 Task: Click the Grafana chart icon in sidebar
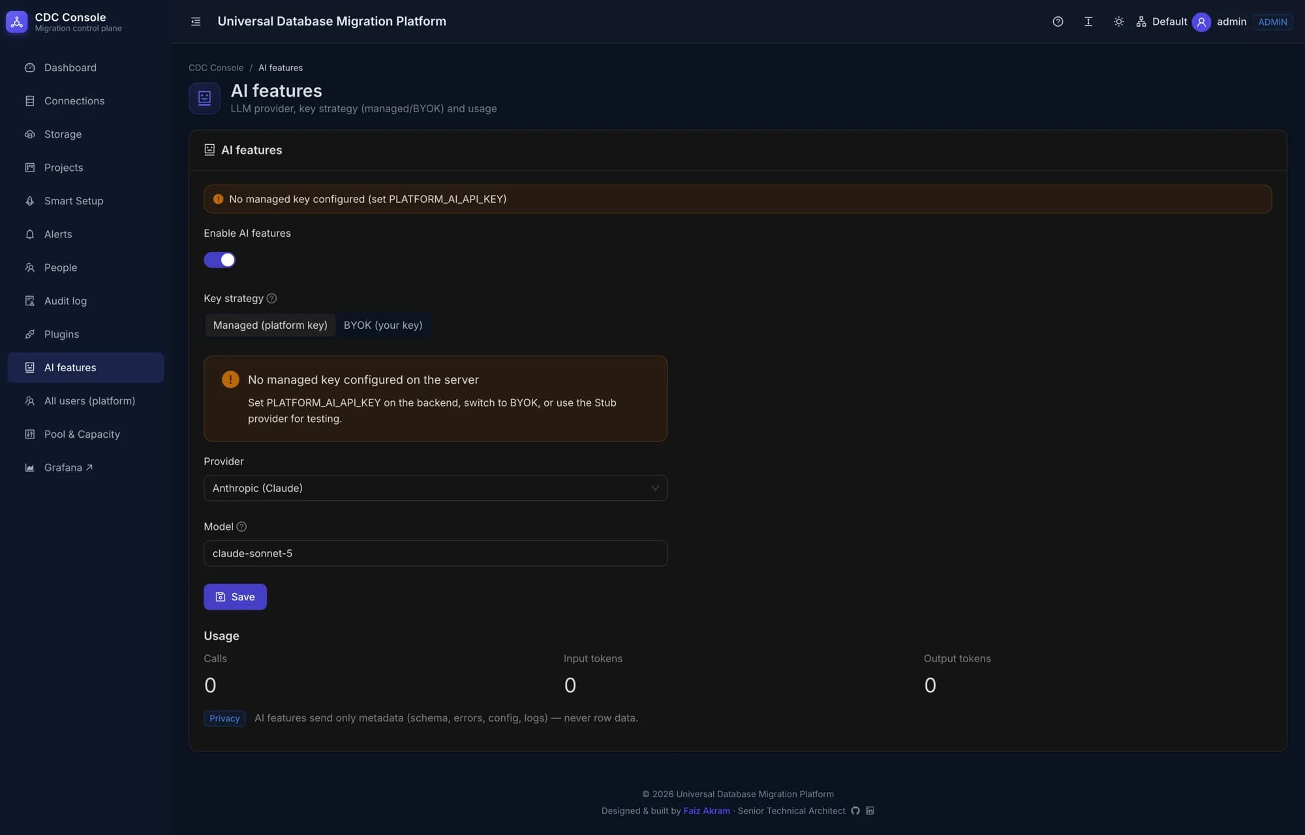point(29,467)
